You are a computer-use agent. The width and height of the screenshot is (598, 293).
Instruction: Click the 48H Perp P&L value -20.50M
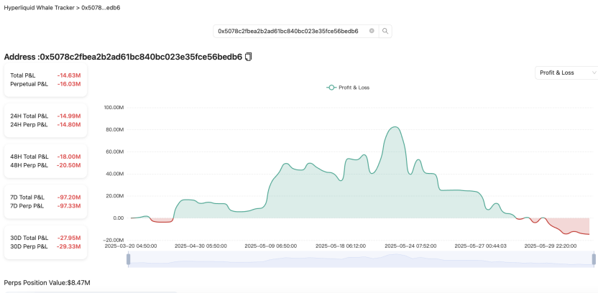(x=69, y=165)
